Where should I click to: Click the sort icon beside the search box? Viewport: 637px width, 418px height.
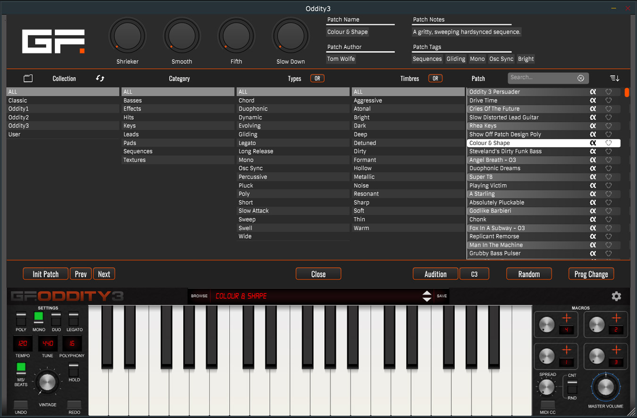pyautogui.click(x=614, y=78)
